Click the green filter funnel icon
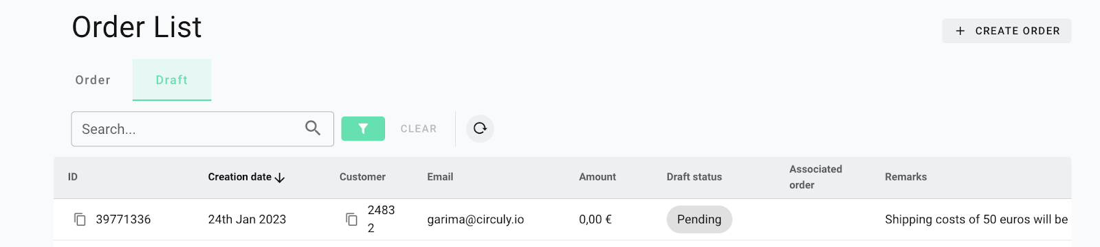This screenshot has width=1100, height=247. point(363,129)
